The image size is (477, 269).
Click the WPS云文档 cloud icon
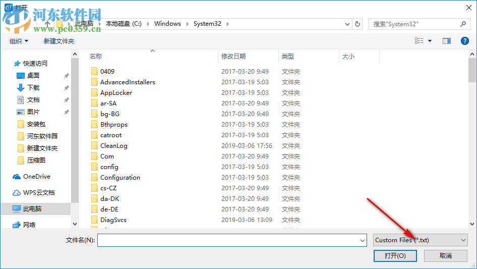(x=17, y=193)
